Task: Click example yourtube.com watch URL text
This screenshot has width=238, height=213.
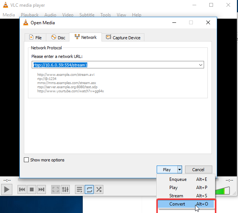Action: pyautogui.click(x=71, y=91)
